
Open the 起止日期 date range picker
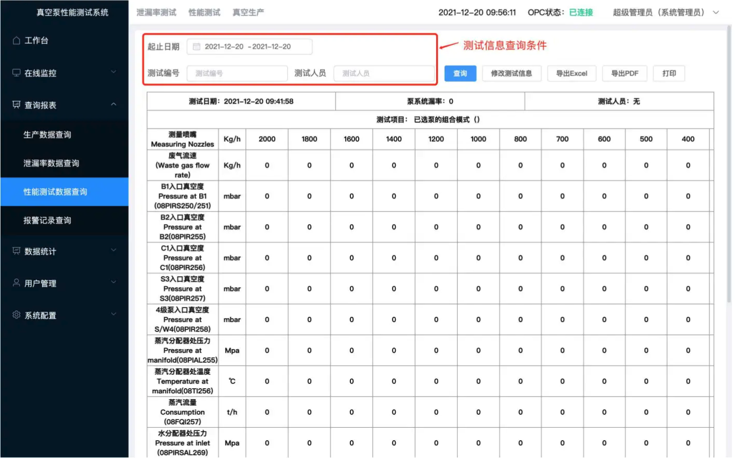coord(249,46)
